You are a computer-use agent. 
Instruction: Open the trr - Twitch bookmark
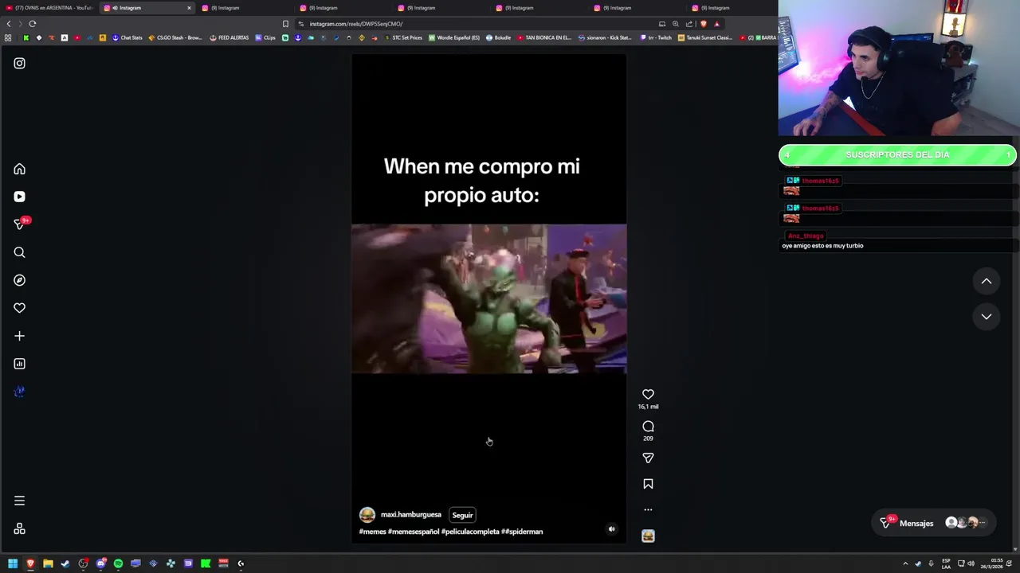(x=655, y=37)
